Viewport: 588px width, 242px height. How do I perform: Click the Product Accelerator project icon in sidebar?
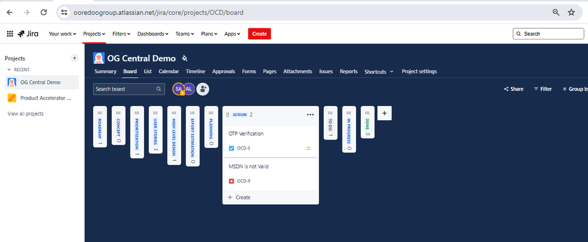pyautogui.click(x=12, y=98)
